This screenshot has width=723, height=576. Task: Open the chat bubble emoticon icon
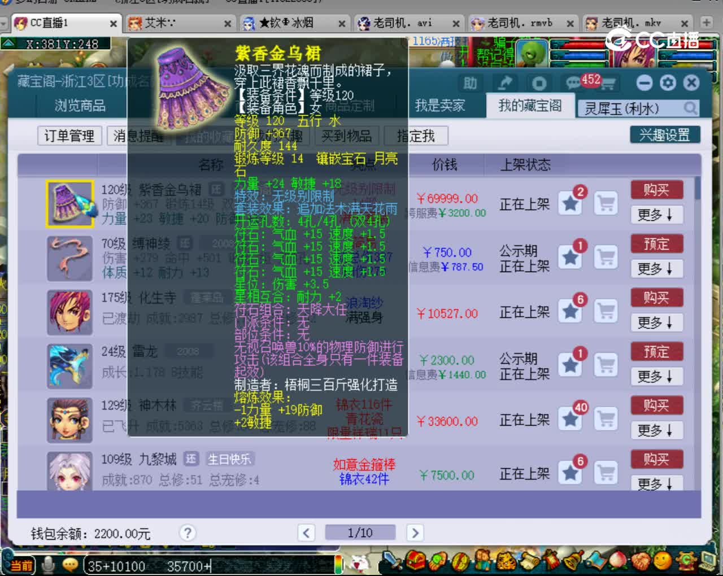point(70,565)
